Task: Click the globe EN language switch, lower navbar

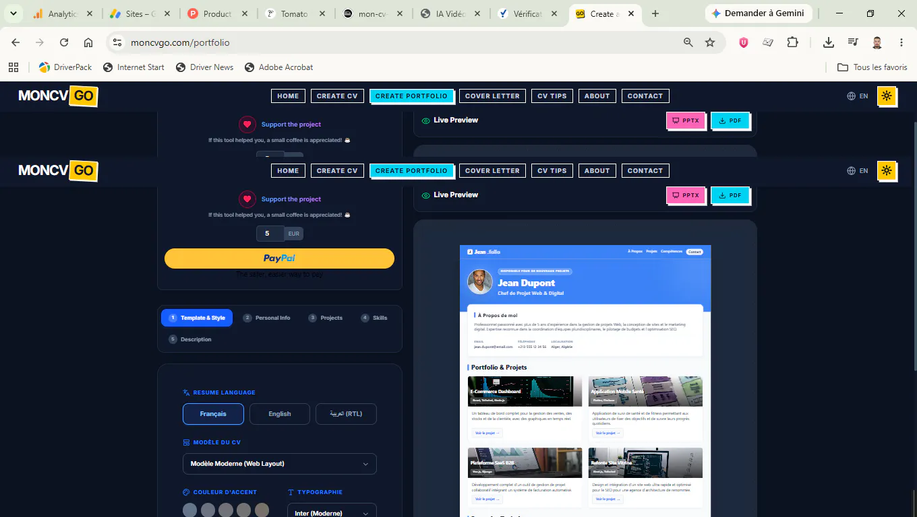Action: [858, 171]
